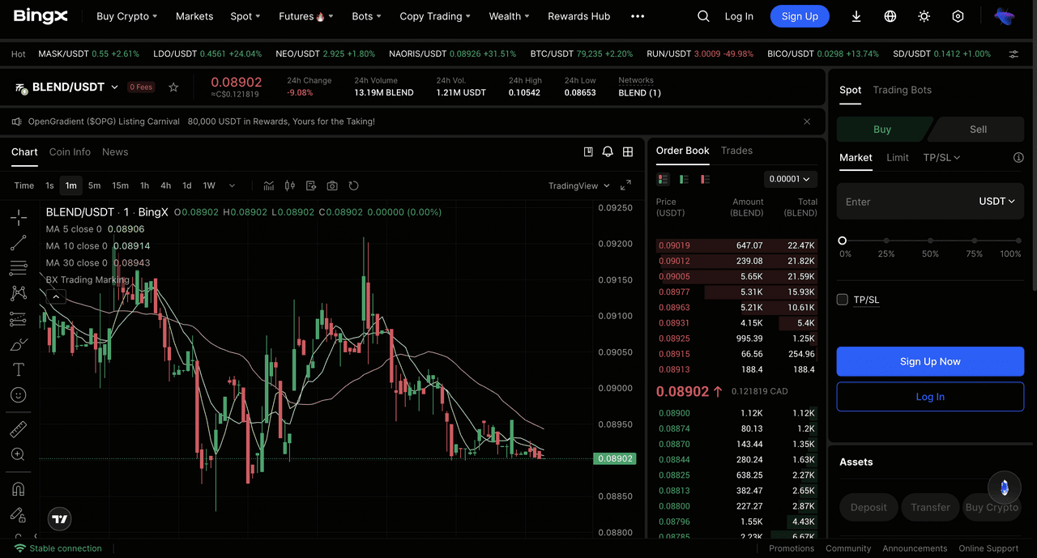Open the TradingView chart type dropdown
The height and width of the screenshot is (558, 1037).
click(578, 186)
